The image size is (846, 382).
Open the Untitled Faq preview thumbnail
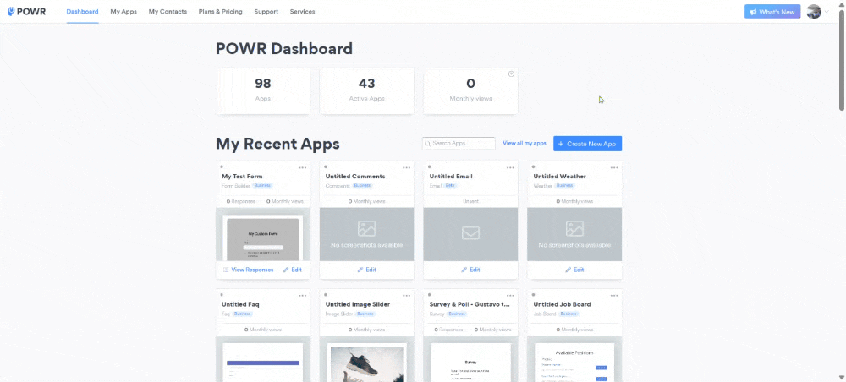pos(263,359)
